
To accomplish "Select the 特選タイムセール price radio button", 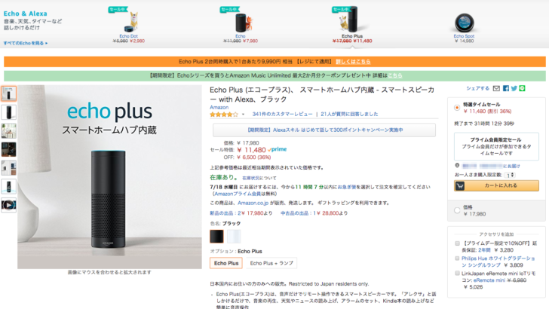I will tap(457, 108).
